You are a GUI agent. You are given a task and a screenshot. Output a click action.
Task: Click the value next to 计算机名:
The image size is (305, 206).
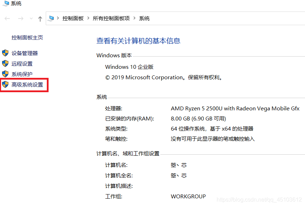click(x=179, y=165)
